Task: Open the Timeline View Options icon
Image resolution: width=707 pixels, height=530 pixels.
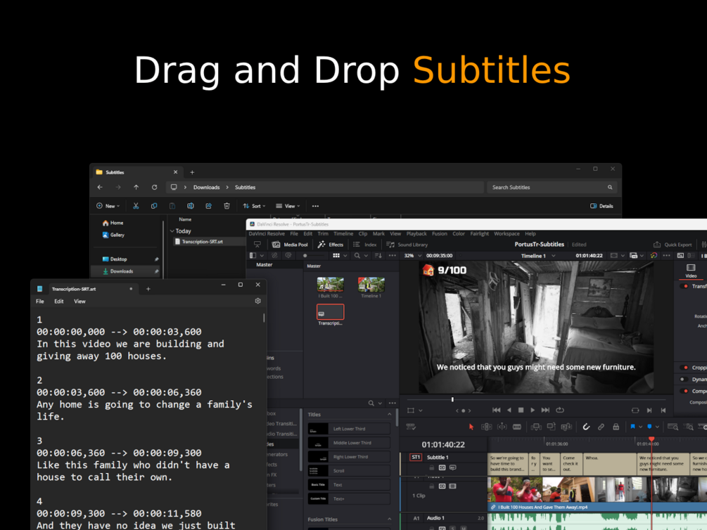Action: click(410, 427)
